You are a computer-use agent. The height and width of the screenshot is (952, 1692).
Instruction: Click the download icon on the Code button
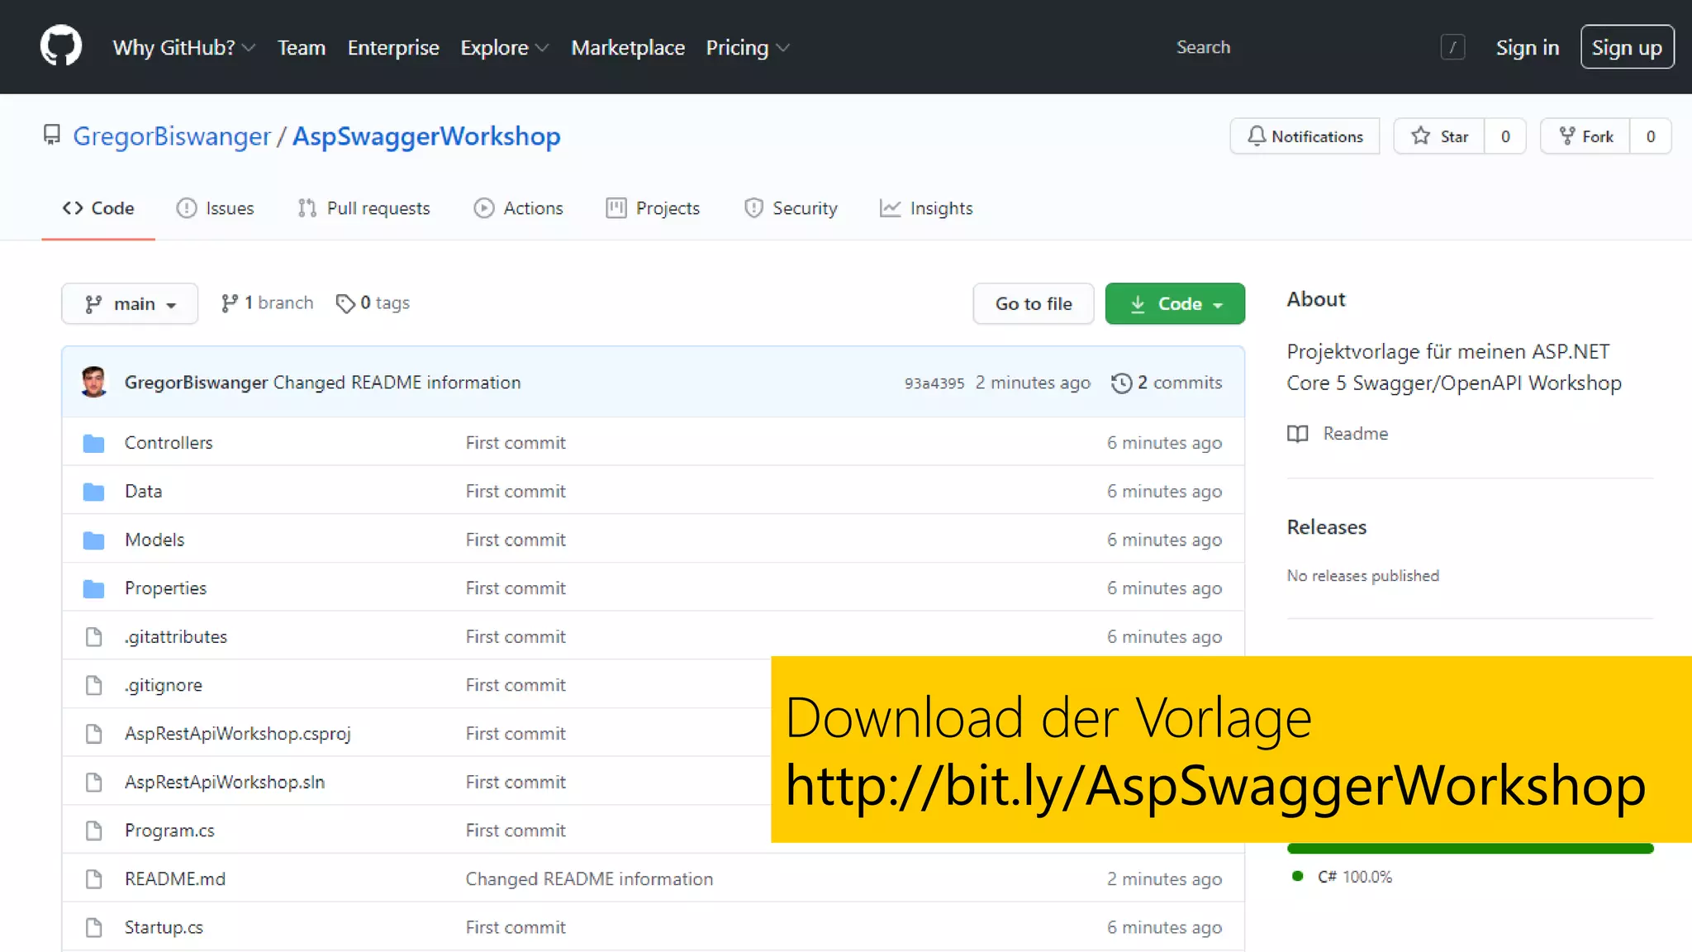(x=1138, y=304)
